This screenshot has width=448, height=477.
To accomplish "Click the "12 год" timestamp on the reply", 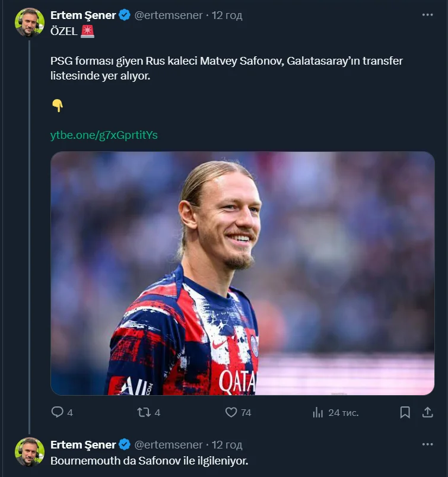I will point(227,444).
